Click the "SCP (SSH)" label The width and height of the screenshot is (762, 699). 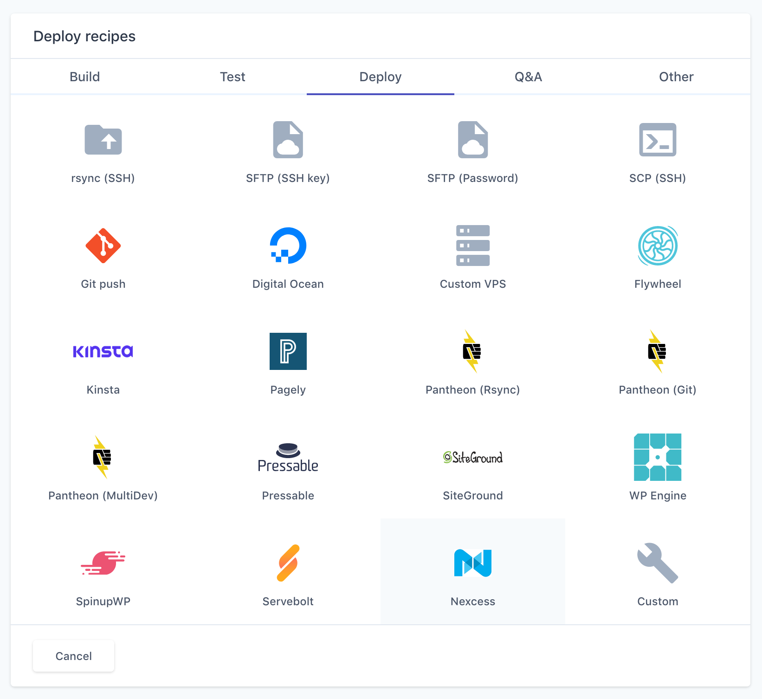coord(658,178)
